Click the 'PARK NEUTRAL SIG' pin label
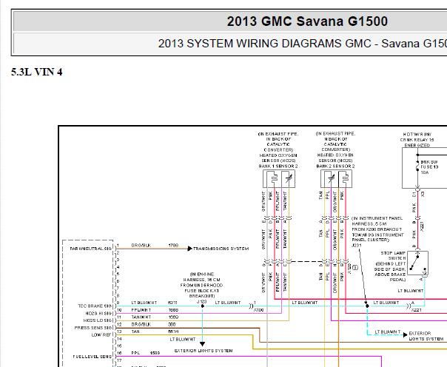Image resolution: width=447 pixels, height=367 pixels. 90,249
